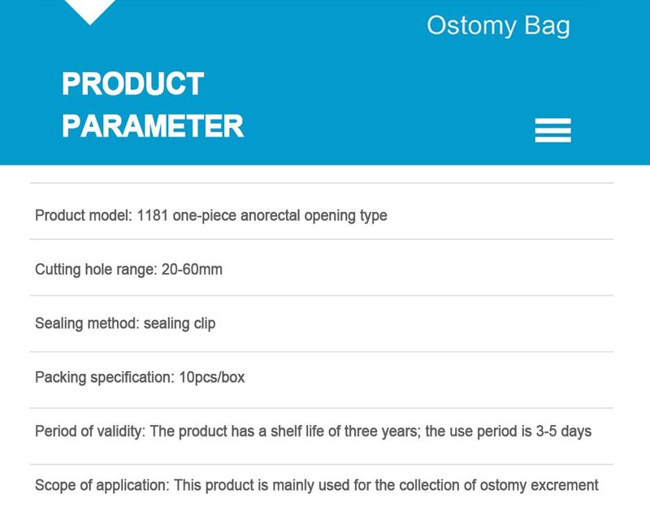The image size is (650, 520).
Task: Select the Packing specification label
Action: coord(103,377)
